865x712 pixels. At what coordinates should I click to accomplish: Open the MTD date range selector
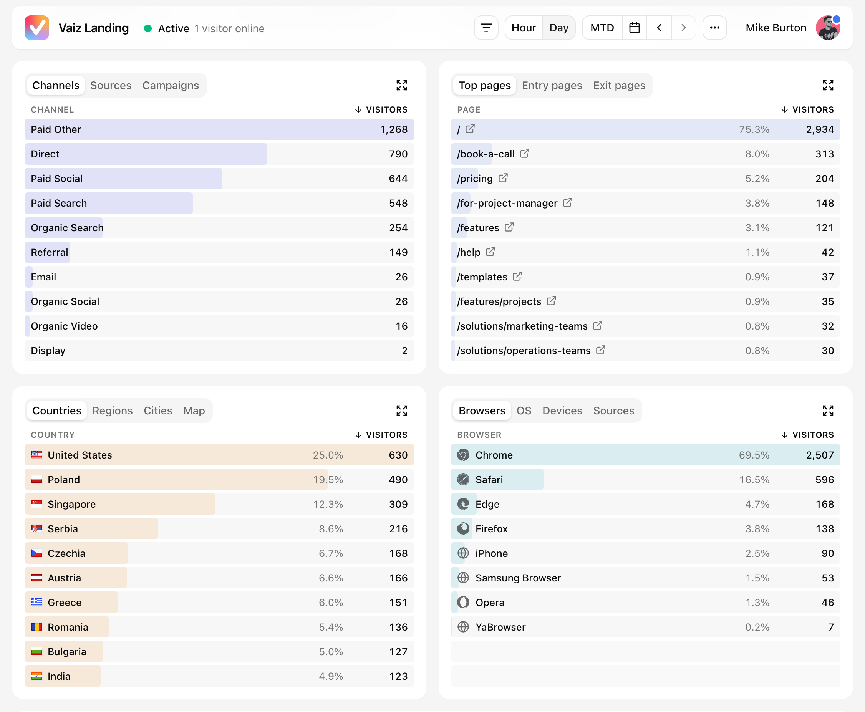[602, 28]
